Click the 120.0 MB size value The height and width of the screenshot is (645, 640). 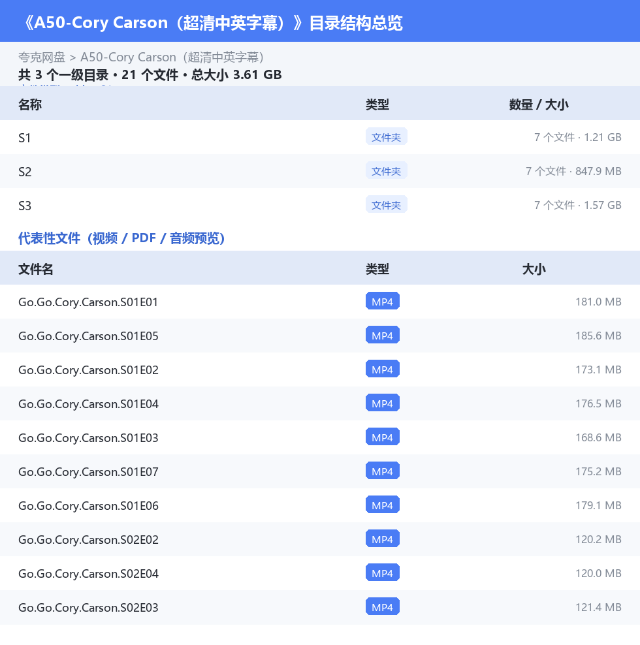coord(598,573)
